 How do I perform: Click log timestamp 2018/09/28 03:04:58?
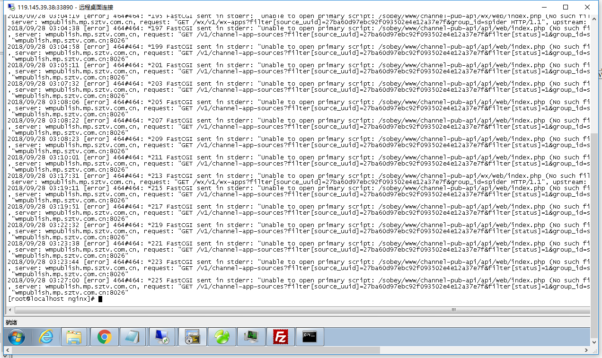43,47
